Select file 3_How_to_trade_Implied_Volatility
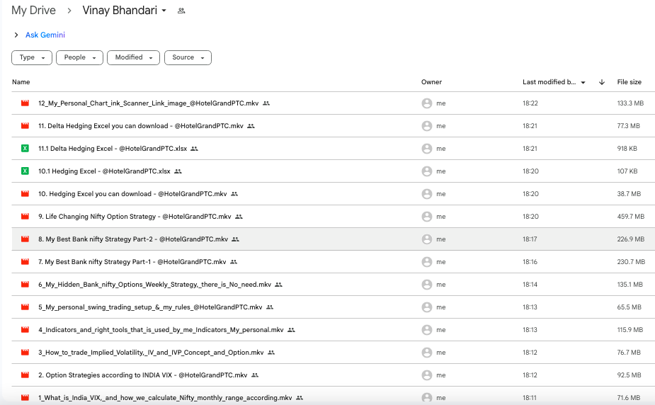The height and width of the screenshot is (405, 655). click(x=151, y=353)
